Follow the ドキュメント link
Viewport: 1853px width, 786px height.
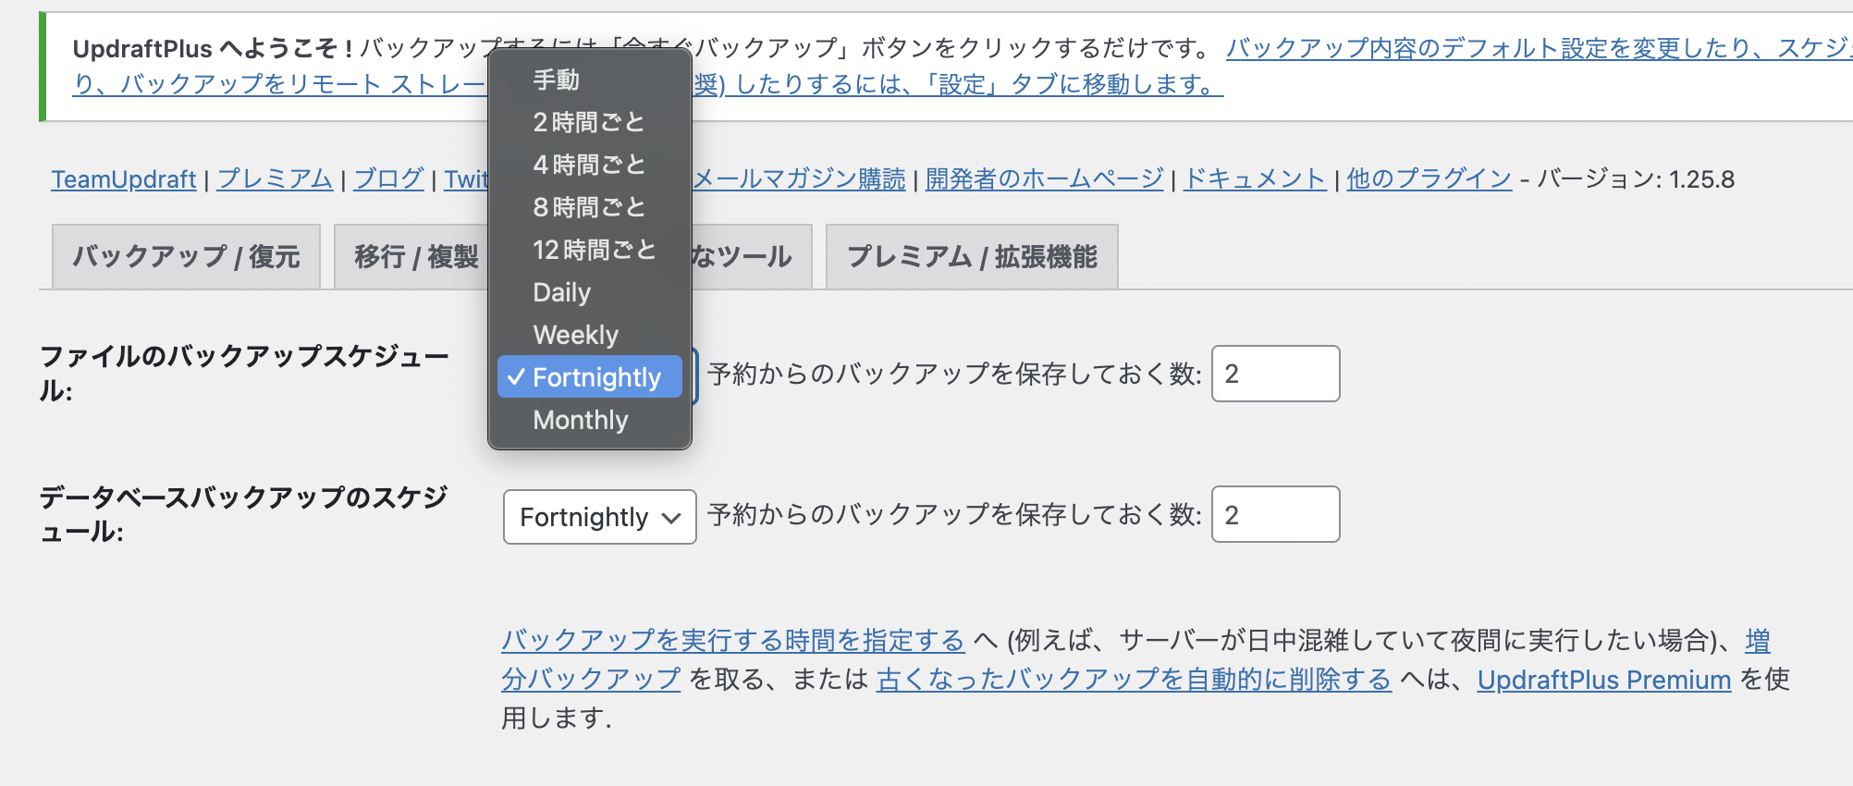click(x=1255, y=179)
